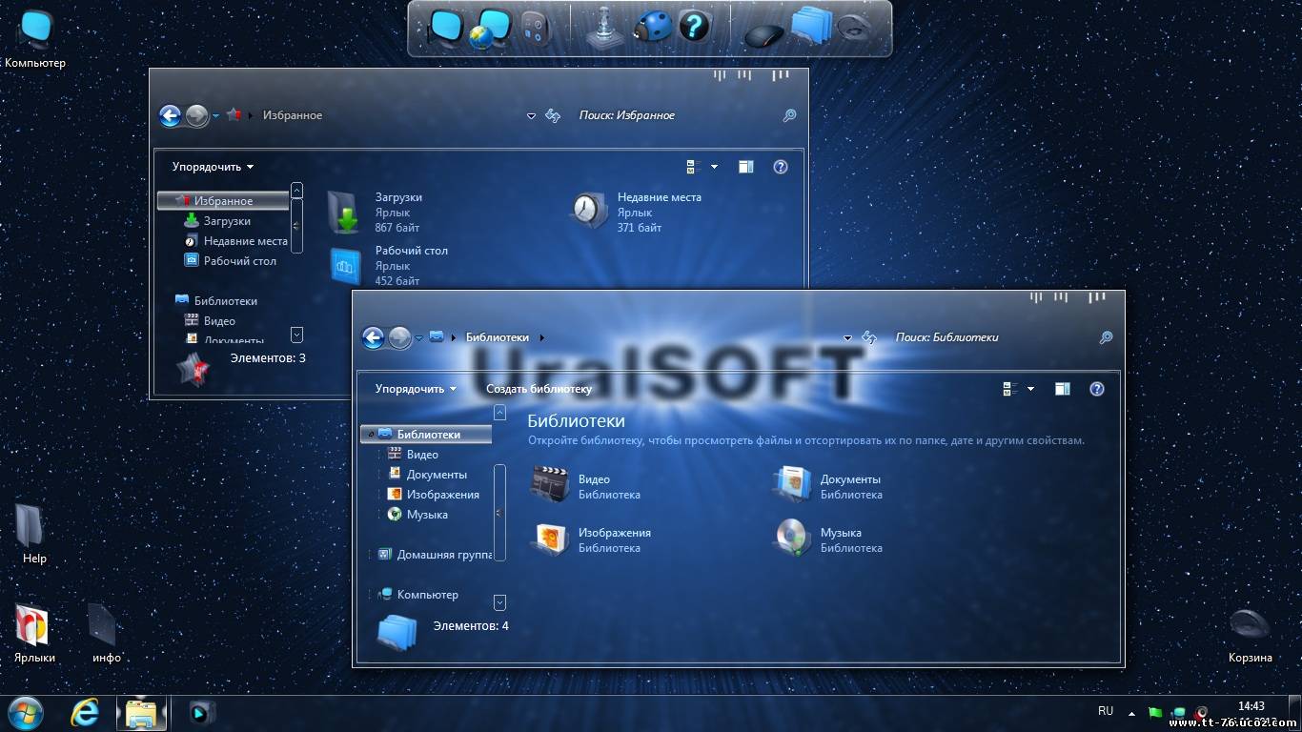Open the network globe icon in the dock
This screenshot has height=732, width=1302.
pyautogui.click(x=490, y=28)
